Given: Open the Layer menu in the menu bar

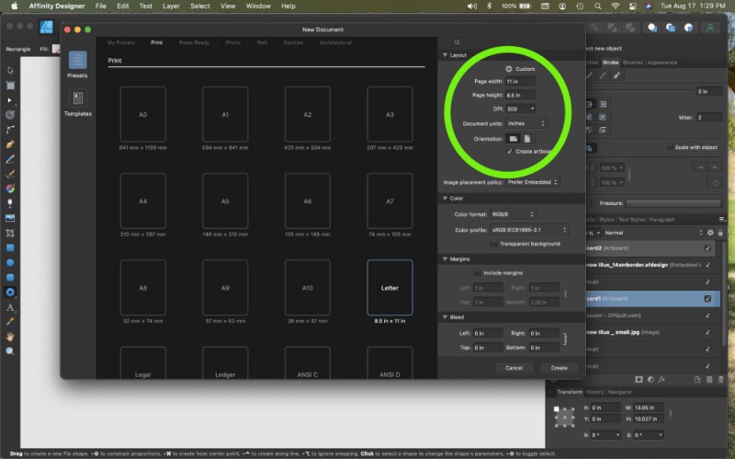Looking at the screenshot, I should [172, 6].
